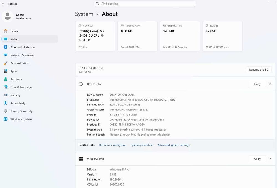
Task: Click the Edition value Windows 11 Pro
Action: [119, 169]
